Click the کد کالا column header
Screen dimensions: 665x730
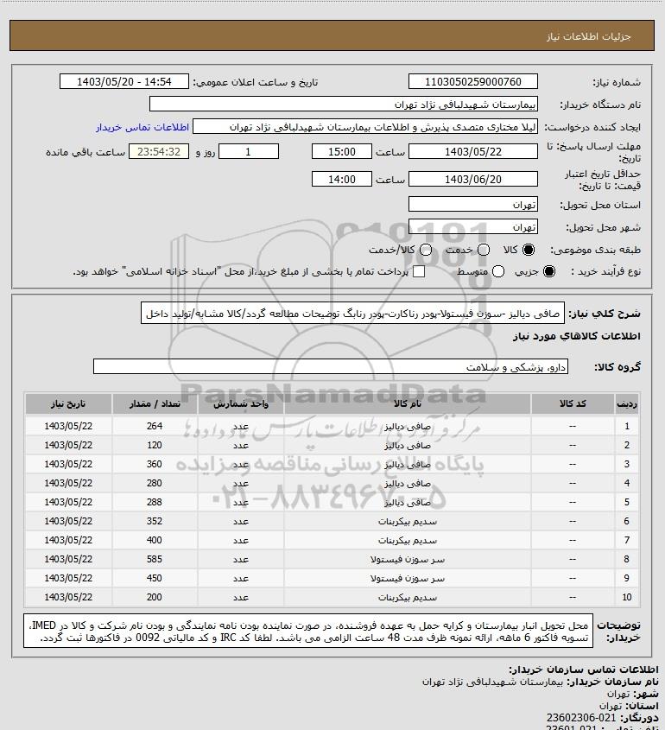pyautogui.click(x=573, y=404)
